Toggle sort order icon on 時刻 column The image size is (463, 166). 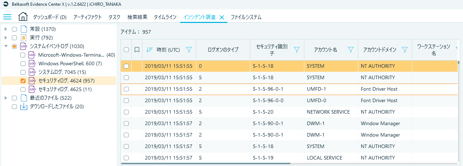[149, 50]
